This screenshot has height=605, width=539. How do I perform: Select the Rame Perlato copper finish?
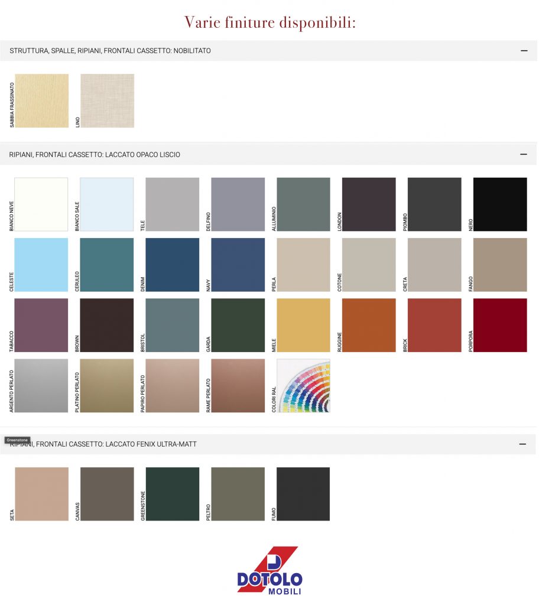(238, 386)
